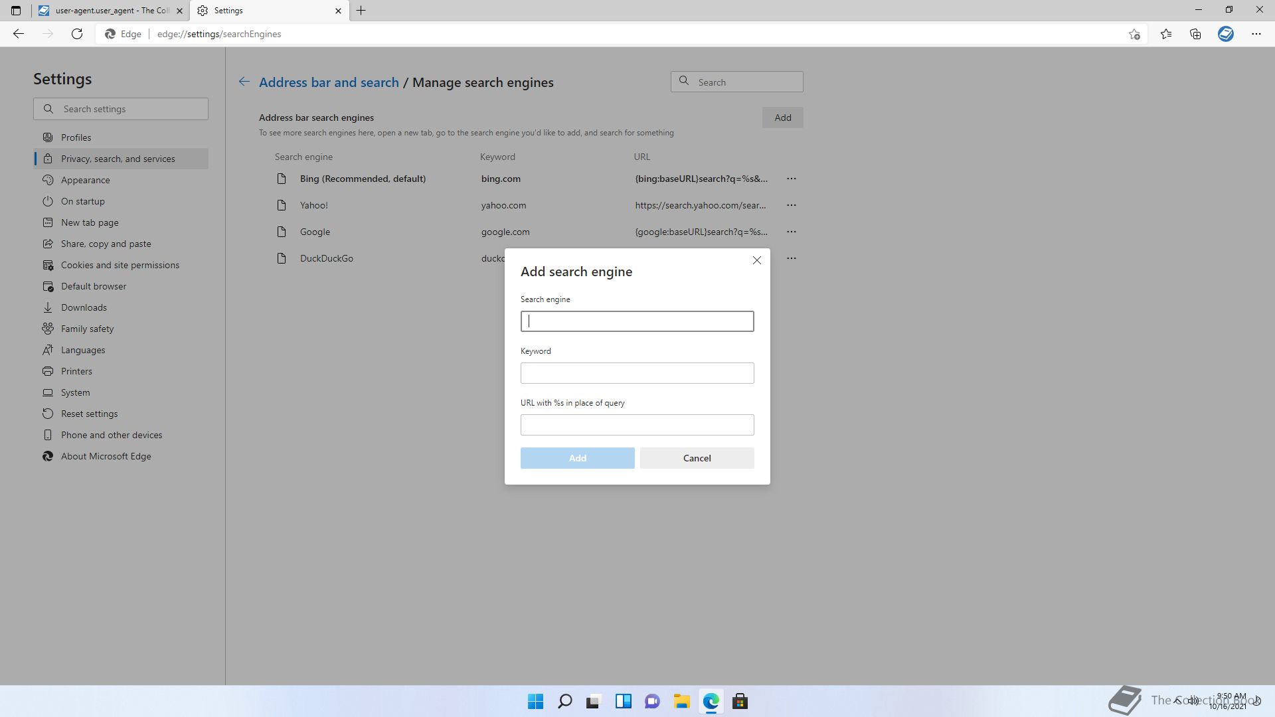The height and width of the screenshot is (717, 1275).
Task: Open Printers settings
Action: click(x=121, y=371)
